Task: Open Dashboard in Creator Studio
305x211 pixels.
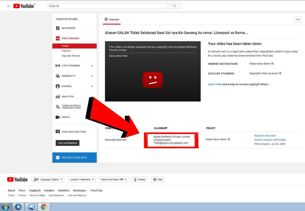Action: [x=68, y=28]
